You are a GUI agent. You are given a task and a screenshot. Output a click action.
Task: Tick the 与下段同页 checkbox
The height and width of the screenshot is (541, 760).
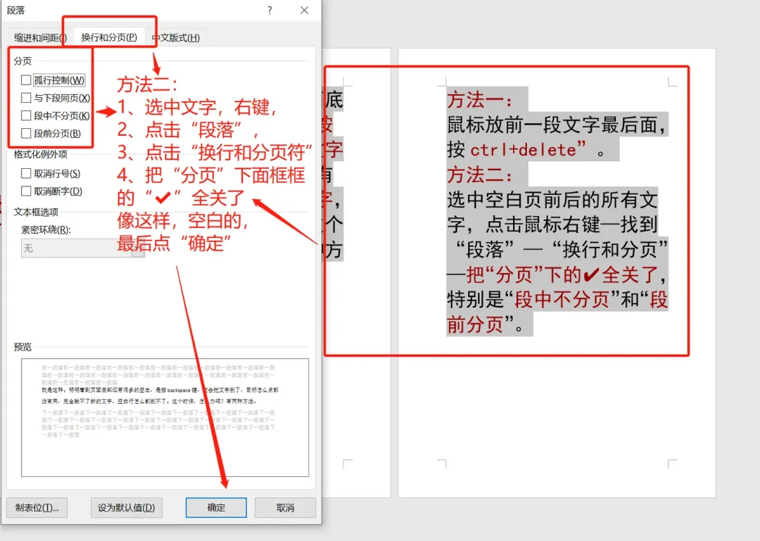pyautogui.click(x=26, y=98)
